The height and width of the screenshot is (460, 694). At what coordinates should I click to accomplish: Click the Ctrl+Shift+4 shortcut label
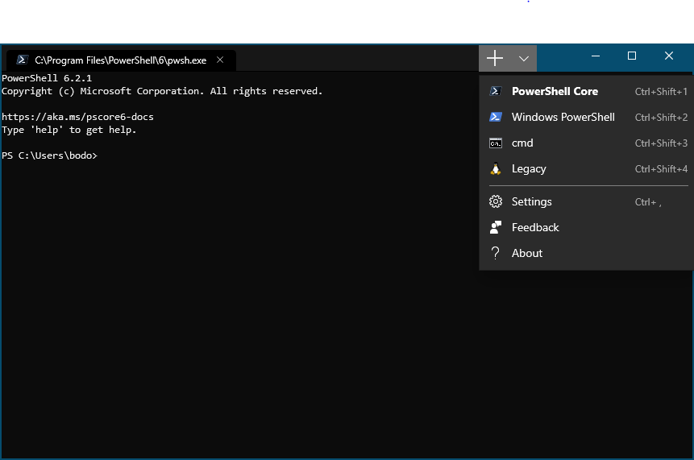(661, 168)
